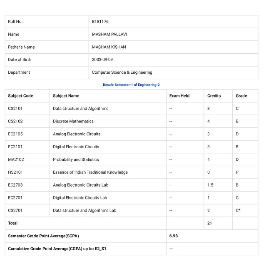The width and height of the screenshot is (266, 259).
Task: Click total credits value 21
Action: (x=209, y=223)
